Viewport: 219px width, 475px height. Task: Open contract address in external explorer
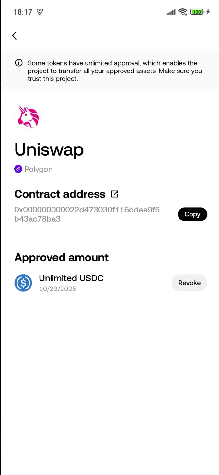pos(115,194)
